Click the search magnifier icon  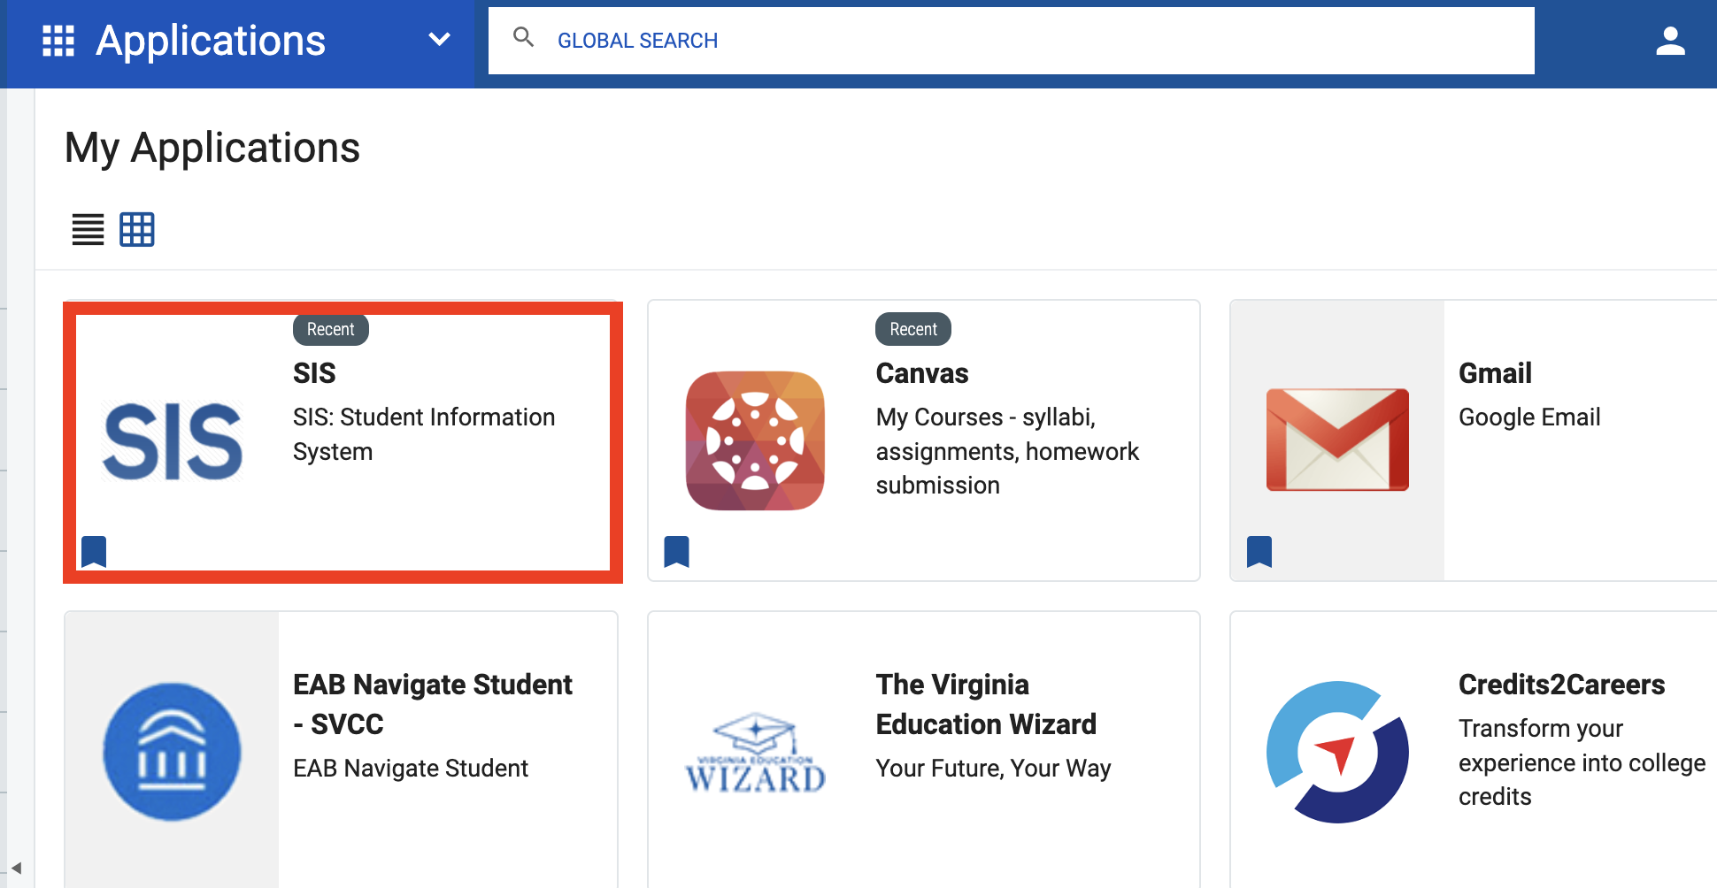(x=524, y=37)
